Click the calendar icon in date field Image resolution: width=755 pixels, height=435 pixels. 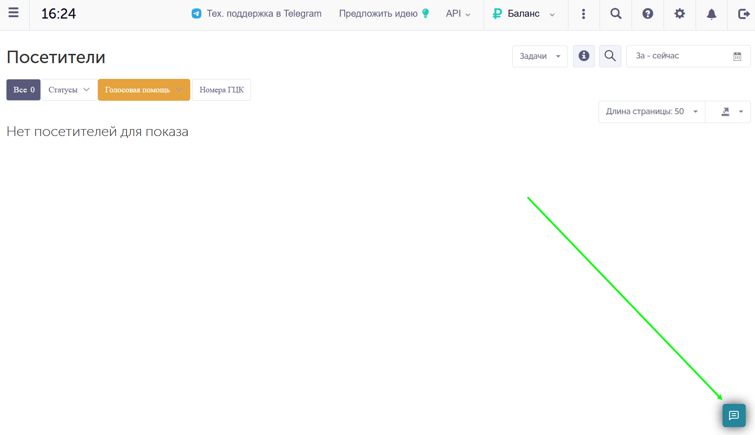point(737,57)
